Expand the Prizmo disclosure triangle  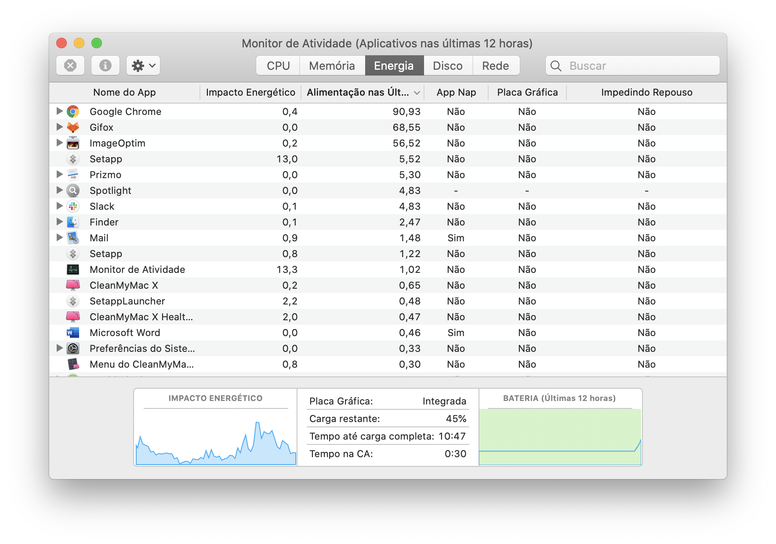coord(60,174)
